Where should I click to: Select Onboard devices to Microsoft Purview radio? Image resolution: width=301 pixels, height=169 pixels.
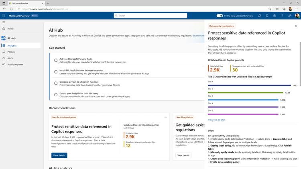[x=56, y=83]
